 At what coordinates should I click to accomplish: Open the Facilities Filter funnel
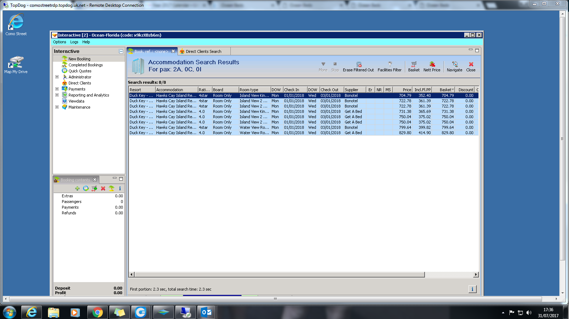pyautogui.click(x=390, y=64)
